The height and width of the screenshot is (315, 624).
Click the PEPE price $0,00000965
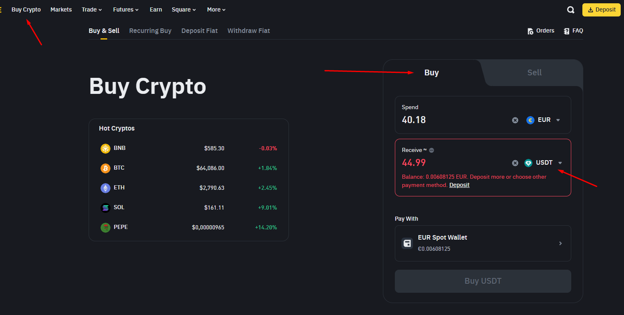(208, 227)
